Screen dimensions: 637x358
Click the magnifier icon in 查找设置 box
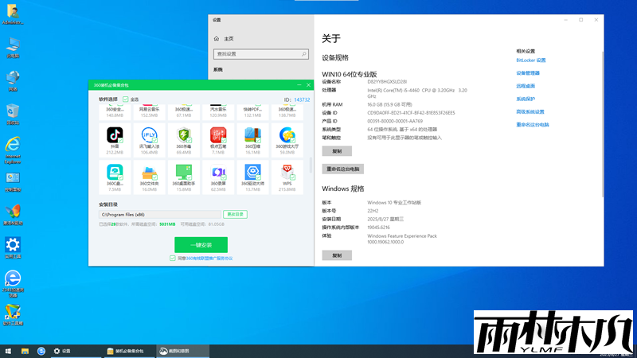pyautogui.click(x=303, y=54)
